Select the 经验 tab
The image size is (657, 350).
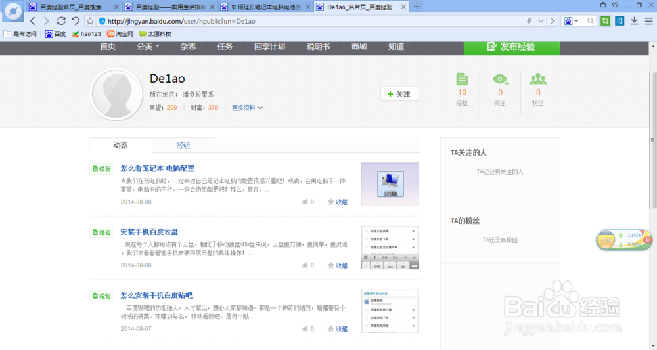(x=183, y=145)
